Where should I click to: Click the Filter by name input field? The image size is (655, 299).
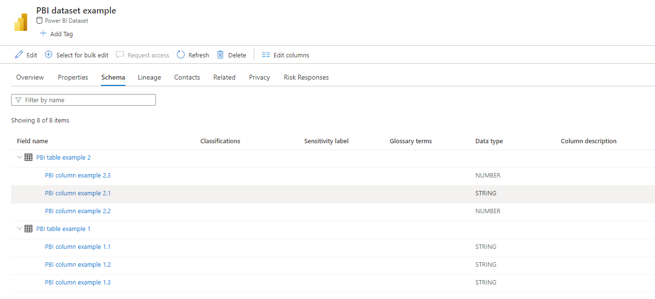[84, 100]
